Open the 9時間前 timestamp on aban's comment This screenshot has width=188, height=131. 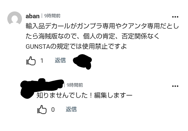[52, 16]
